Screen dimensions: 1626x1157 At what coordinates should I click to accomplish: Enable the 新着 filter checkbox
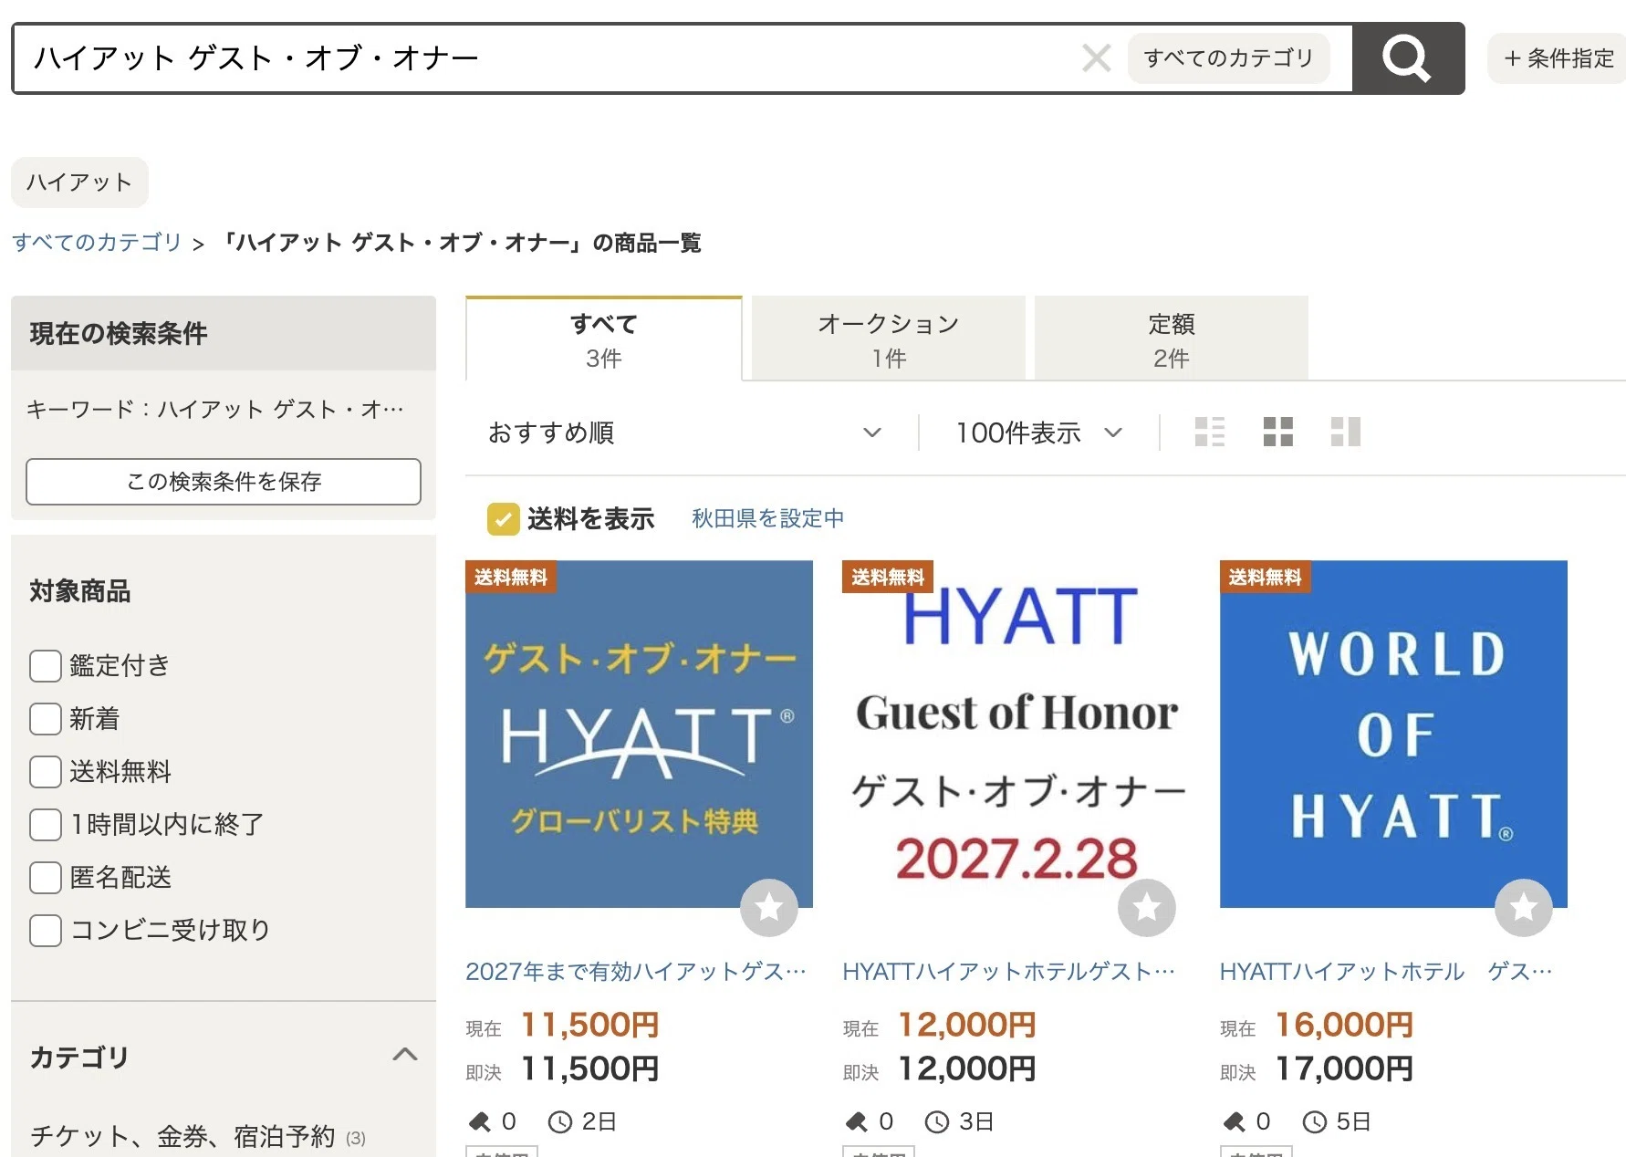point(46,719)
